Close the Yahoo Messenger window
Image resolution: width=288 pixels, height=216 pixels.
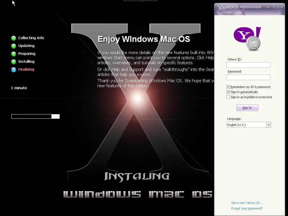tap(282, 7)
